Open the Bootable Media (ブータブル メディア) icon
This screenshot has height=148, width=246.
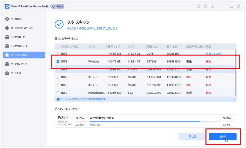point(7,64)
